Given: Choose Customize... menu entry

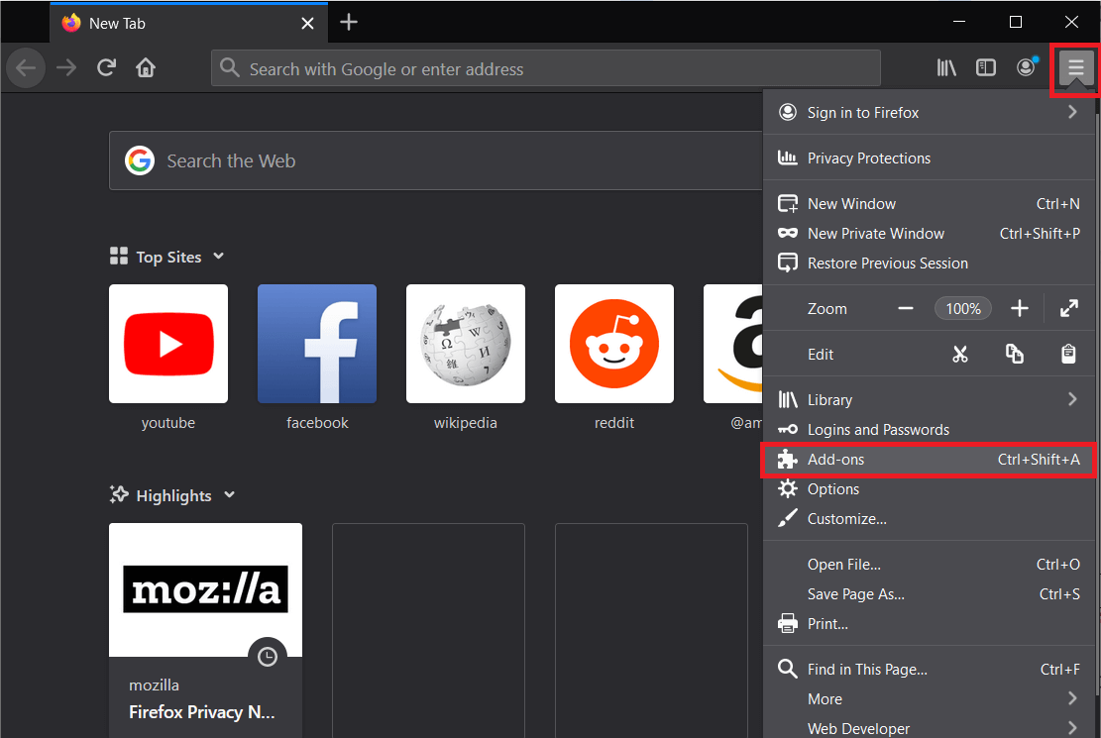Looking at the screenshot, I should tap(929, 519).
